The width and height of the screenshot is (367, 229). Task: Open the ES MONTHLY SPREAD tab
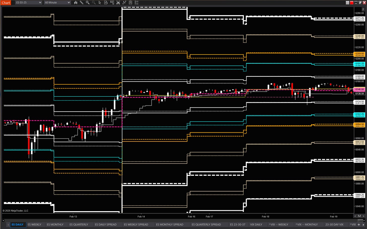[x=170, y=224]
